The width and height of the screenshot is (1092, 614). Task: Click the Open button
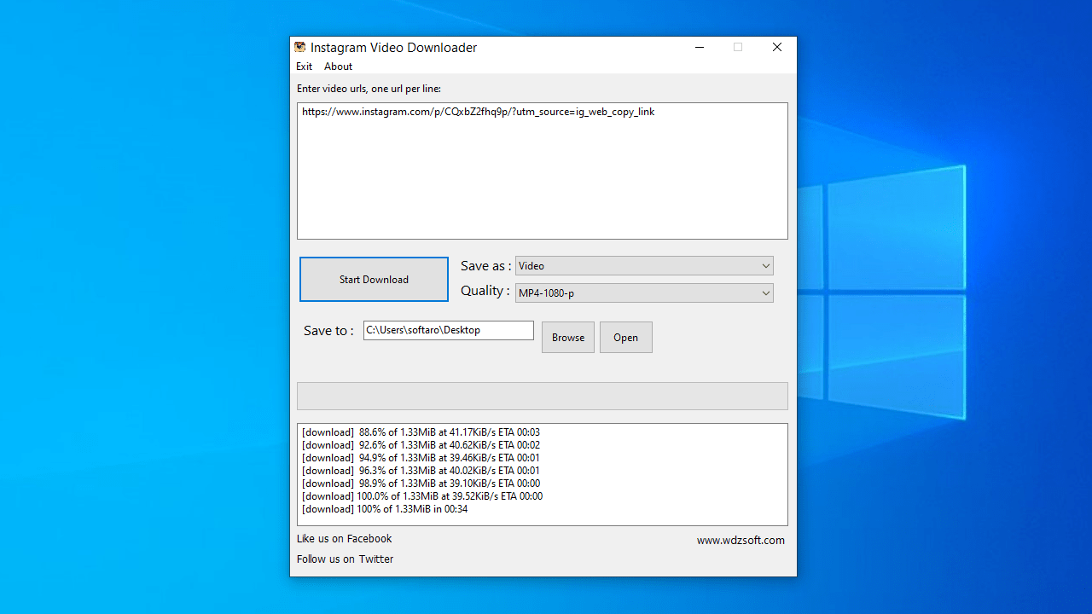(626, 337)
